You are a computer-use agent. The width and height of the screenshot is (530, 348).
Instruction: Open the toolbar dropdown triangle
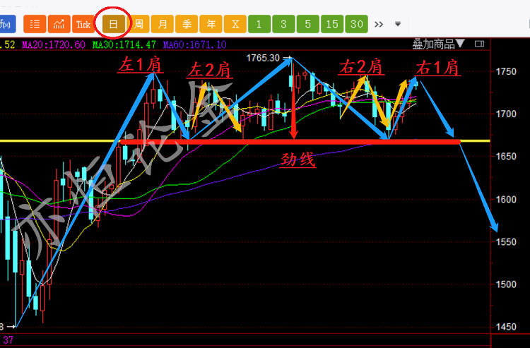click(x=398, y=24)
